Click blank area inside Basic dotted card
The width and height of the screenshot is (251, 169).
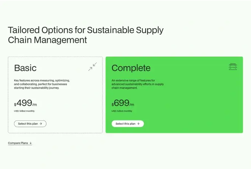[74, 112]
